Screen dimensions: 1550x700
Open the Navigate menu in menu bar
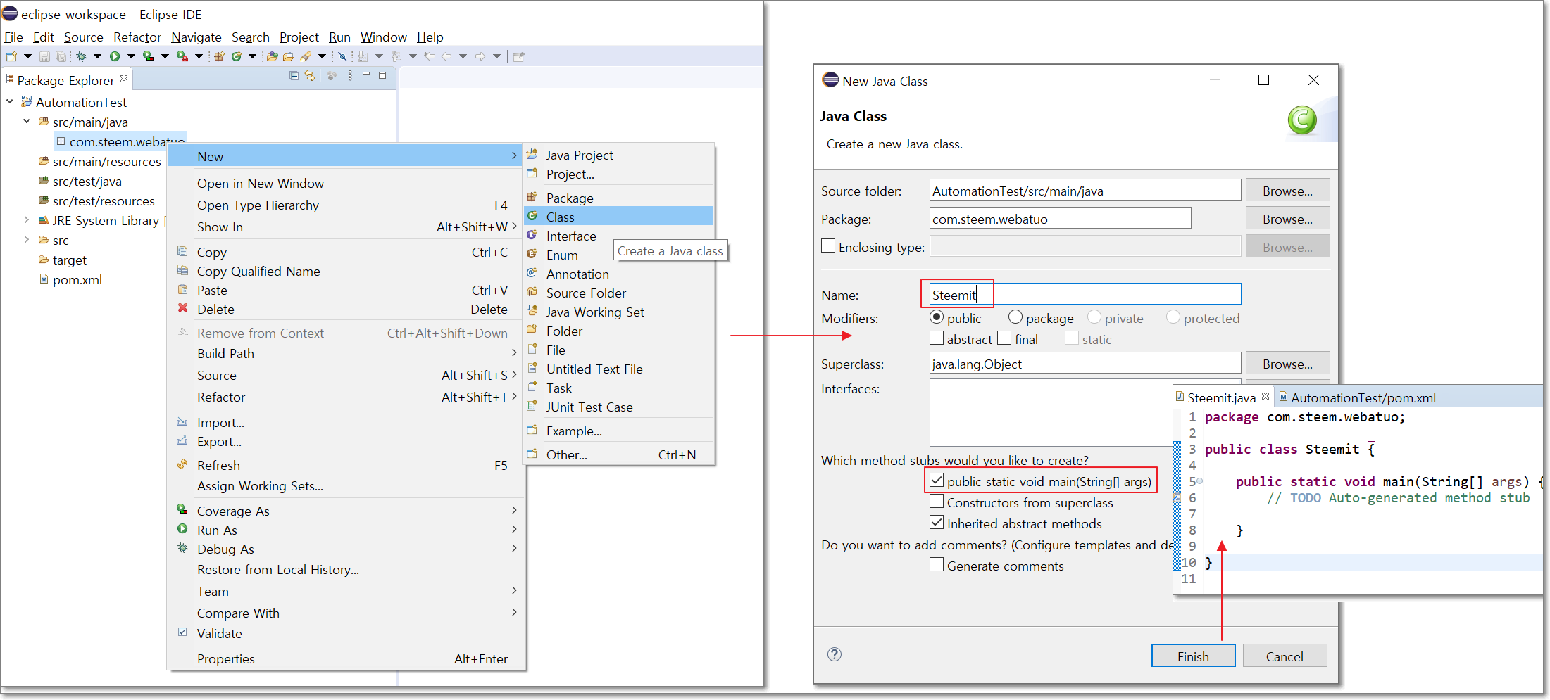(196, 37)
